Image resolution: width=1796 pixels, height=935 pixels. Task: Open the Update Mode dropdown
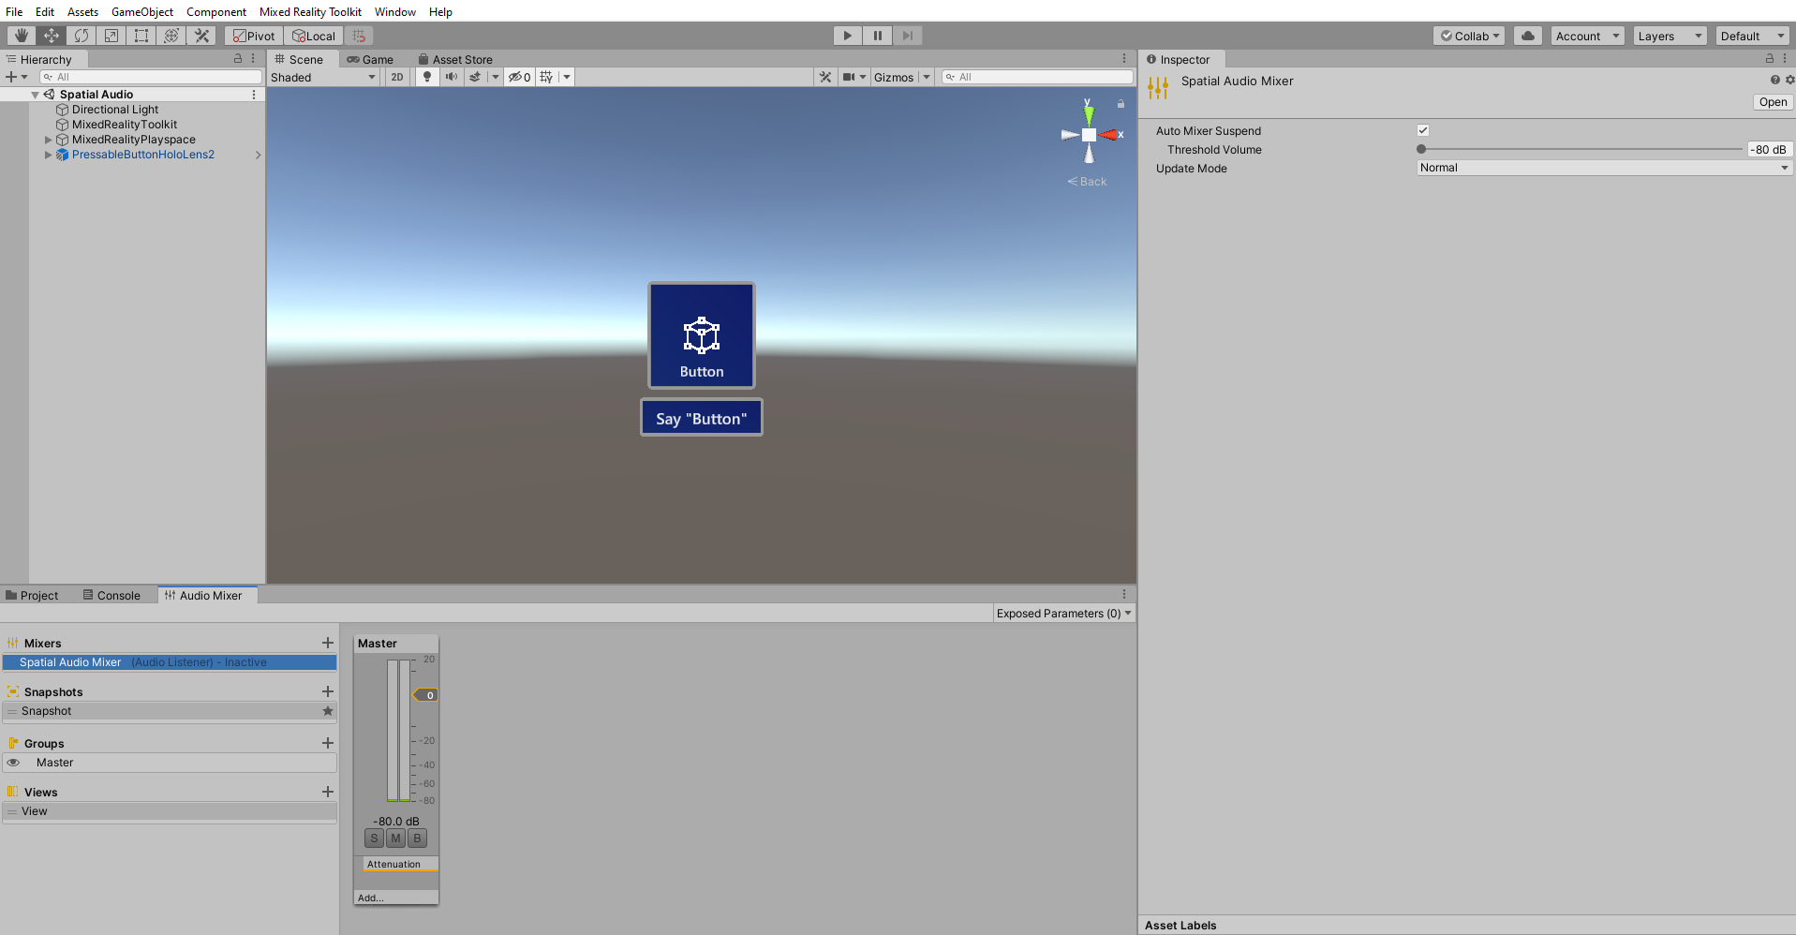click(x=1602, y=168)
